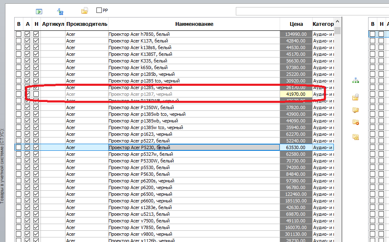Click the Категор column header
The image size is (389, 242).
pyautogui.click(x=323, y=24)
